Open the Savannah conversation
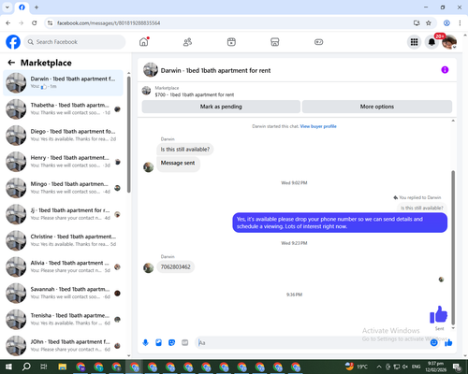The image size is (468, 374). tap(64, 293)
